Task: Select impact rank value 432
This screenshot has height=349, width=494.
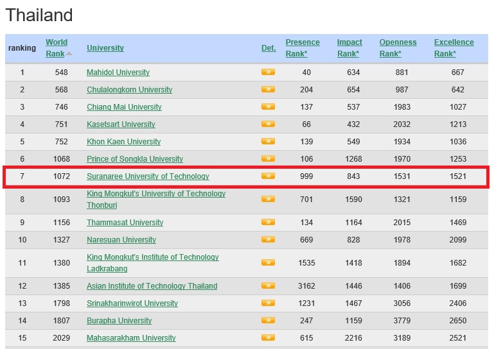Action: [x=353, y=124]
